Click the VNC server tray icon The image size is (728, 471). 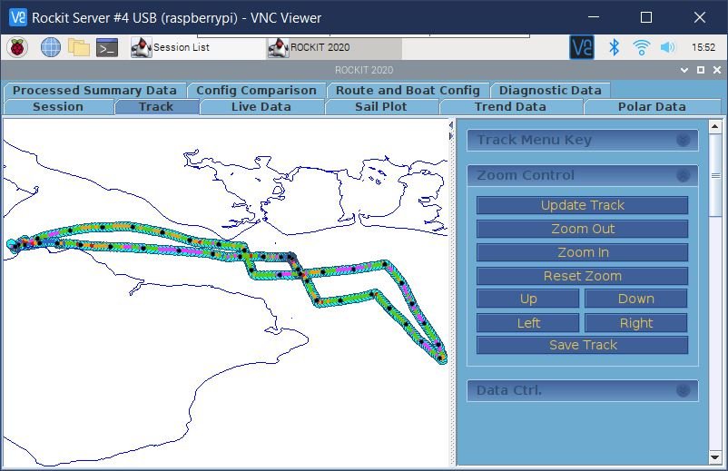click(x=581, y=47)
